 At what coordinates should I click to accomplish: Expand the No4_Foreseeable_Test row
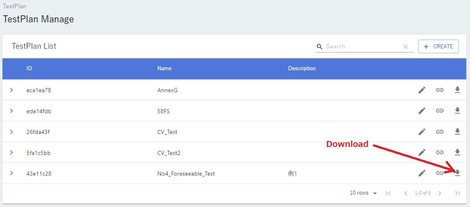11,173
